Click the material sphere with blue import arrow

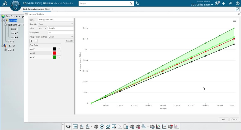click(152, 127)
